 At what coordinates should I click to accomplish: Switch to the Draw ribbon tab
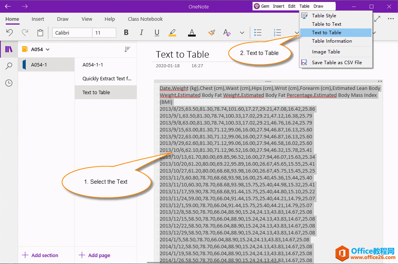point(63,19)
